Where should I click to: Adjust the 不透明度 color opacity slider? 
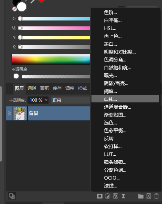tap(56, 76)
